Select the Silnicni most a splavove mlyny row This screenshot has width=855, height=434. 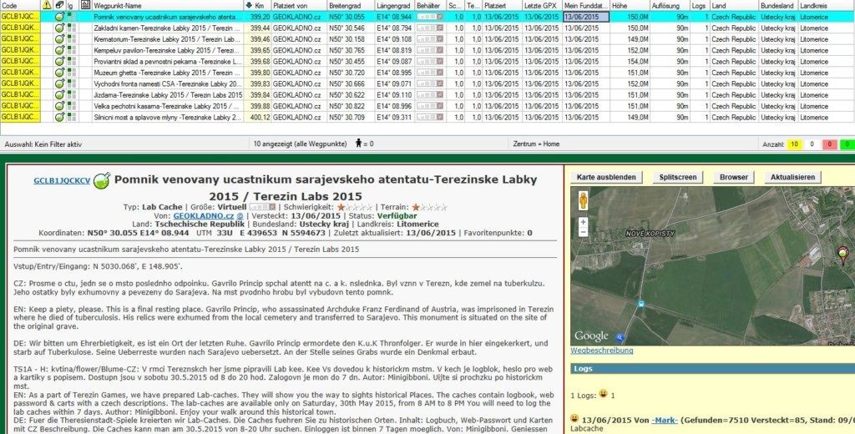pos(427,117)
